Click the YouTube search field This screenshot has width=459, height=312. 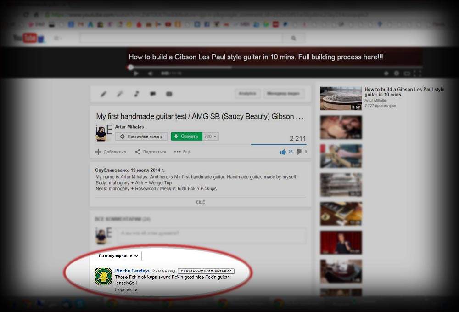pyautogui.click(x=181, y=38)
